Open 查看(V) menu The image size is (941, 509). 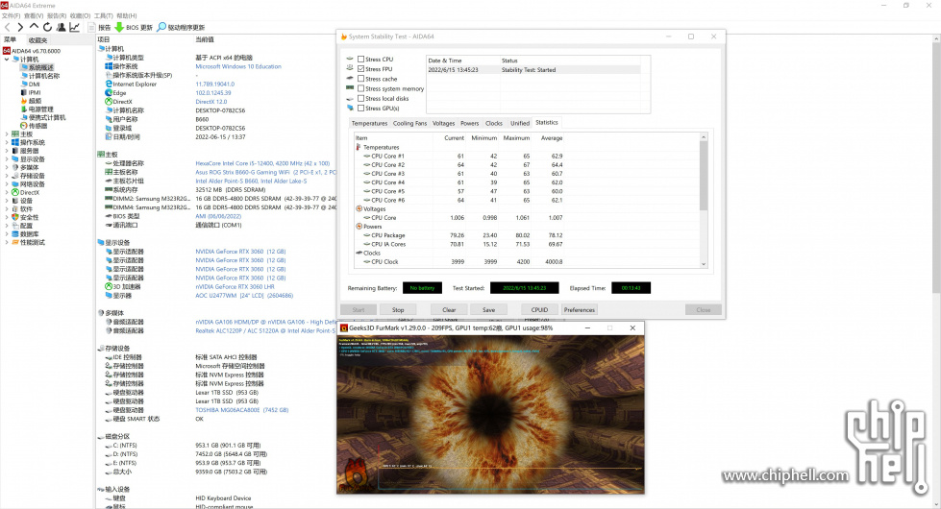pyautogui.click(x=34, y=15)
